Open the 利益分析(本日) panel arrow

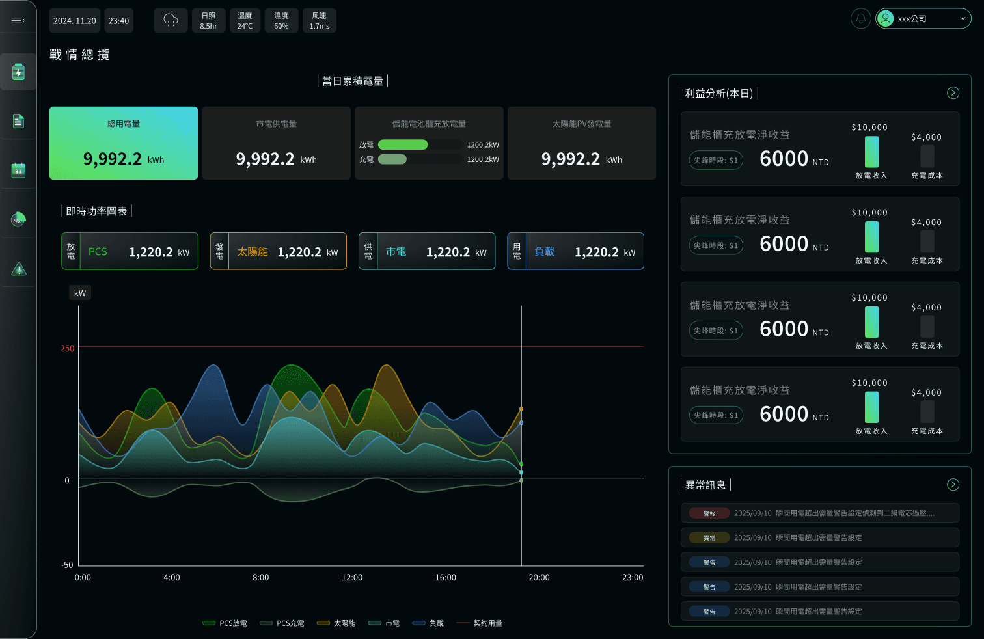953,92
